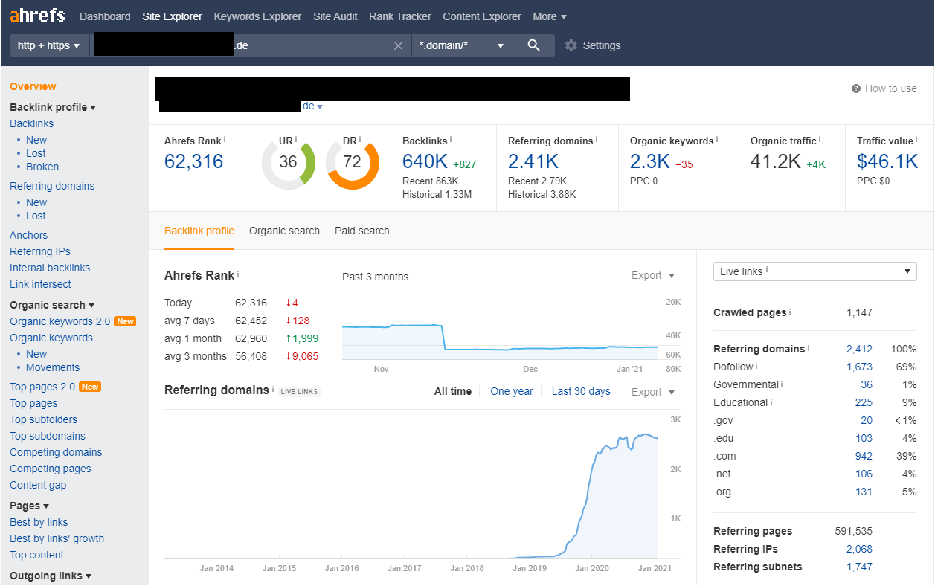The width and height of the screenshot is (935, 586).
Task: Open Referring IPs in sidebar
Action: coord(40,251)
